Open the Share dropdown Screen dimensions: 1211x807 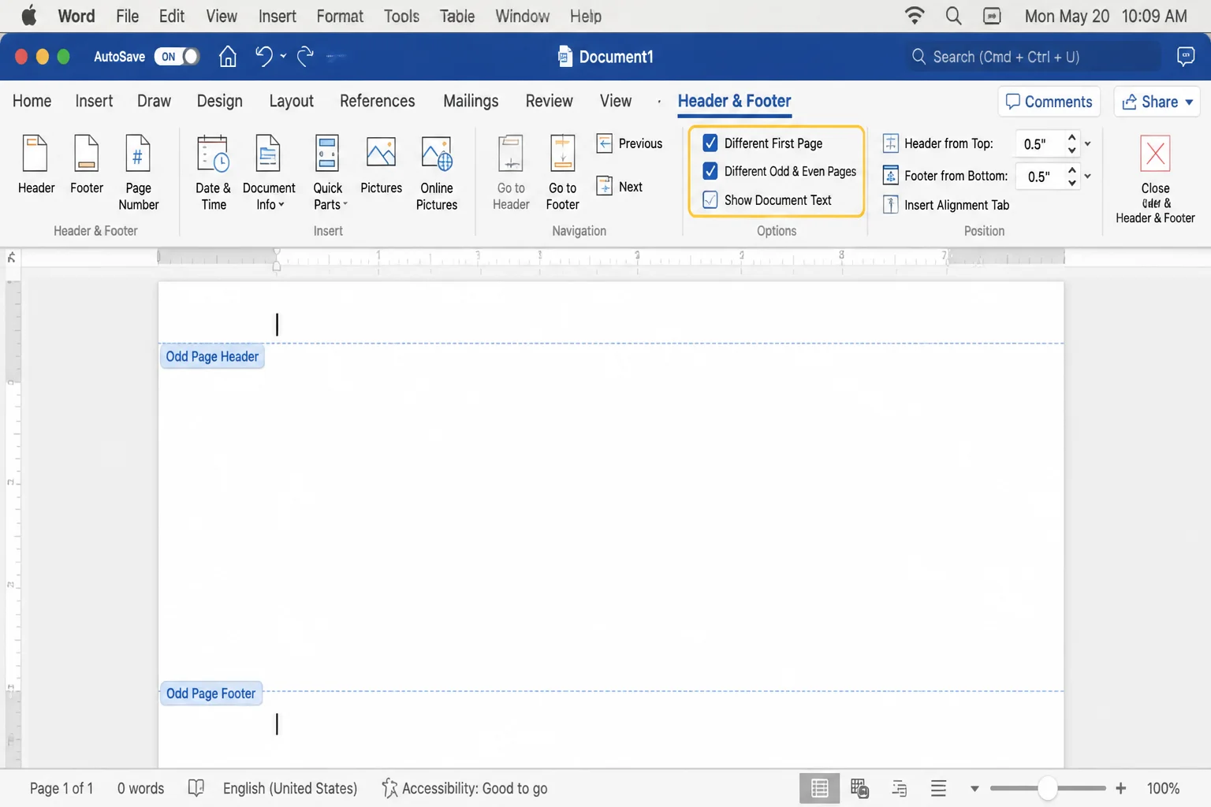coord(1157,102)
